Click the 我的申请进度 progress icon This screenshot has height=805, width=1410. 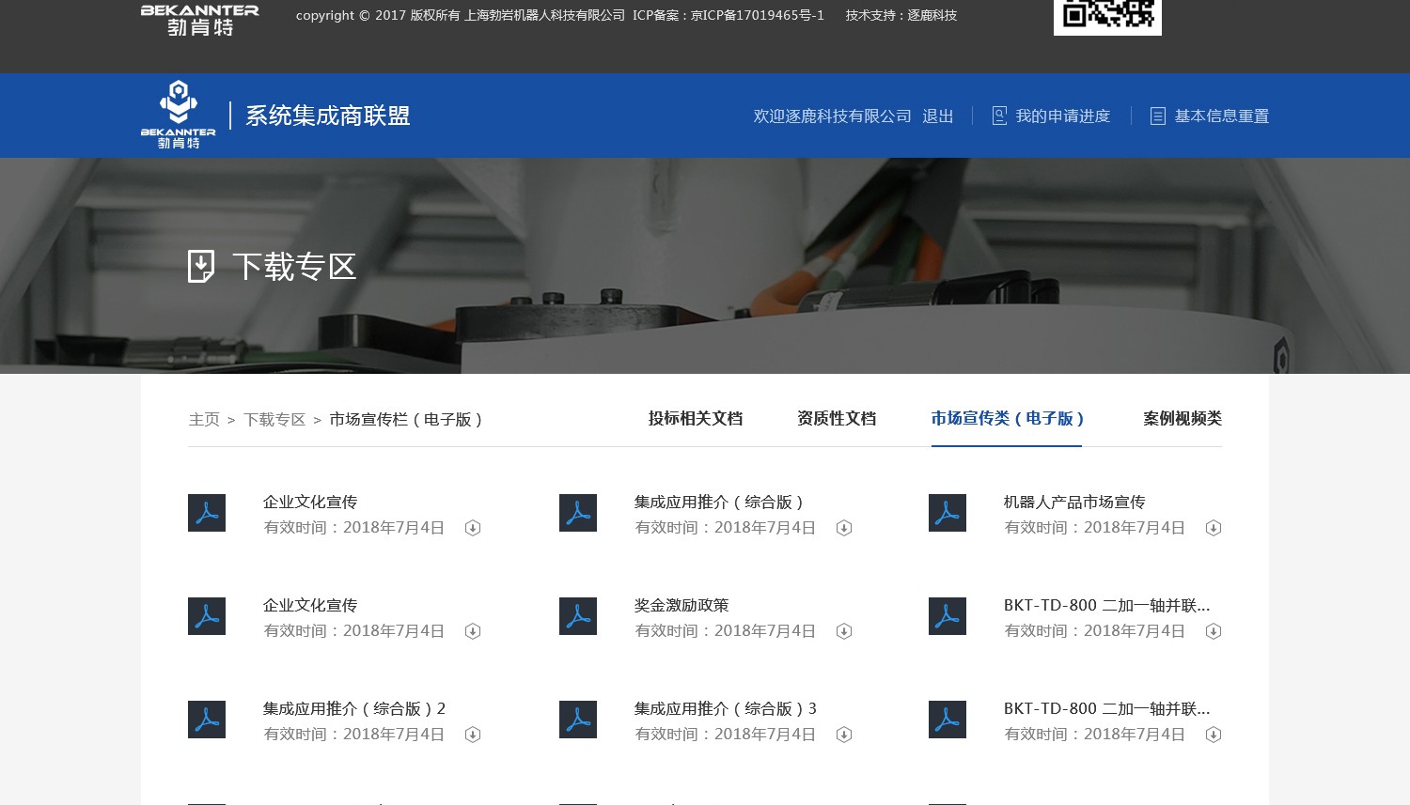pyautogui.click(x=999, y=116)
